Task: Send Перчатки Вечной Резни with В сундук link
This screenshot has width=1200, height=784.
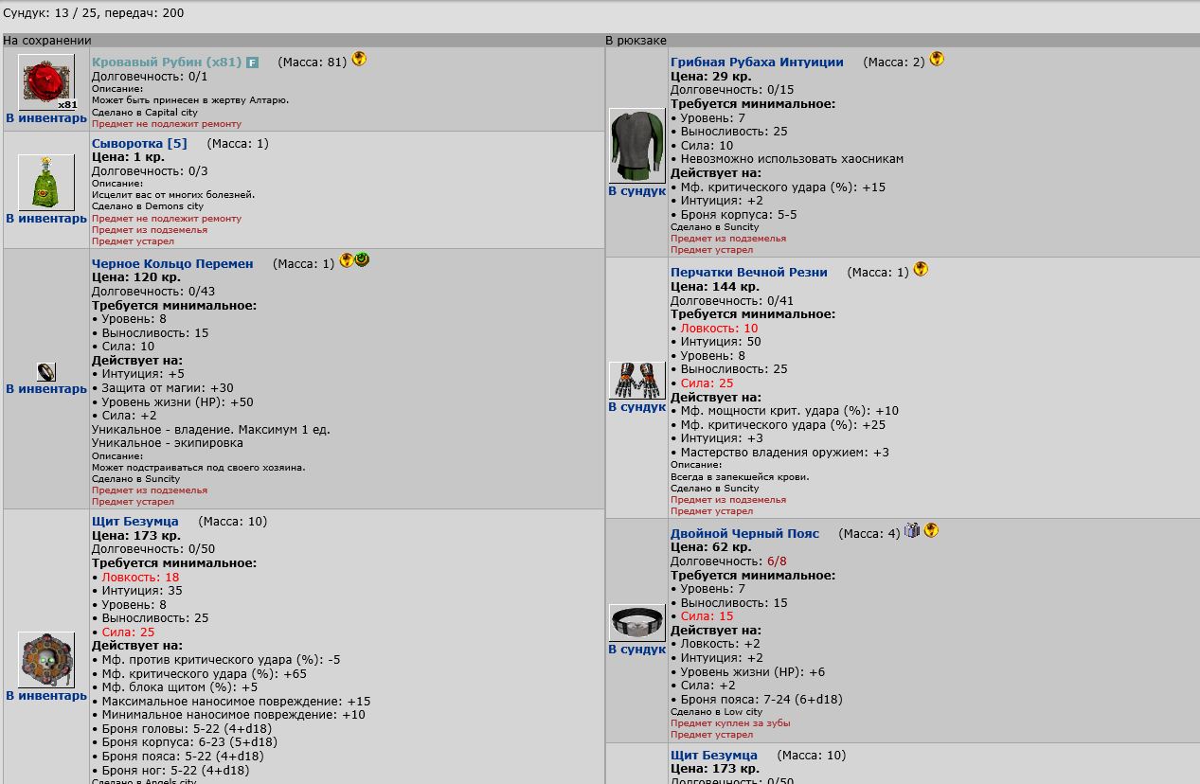Action: 637,407
